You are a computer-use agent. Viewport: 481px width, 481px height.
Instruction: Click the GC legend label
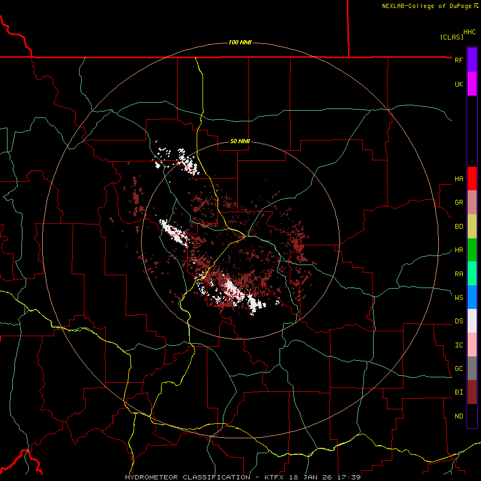coord(459,369)
